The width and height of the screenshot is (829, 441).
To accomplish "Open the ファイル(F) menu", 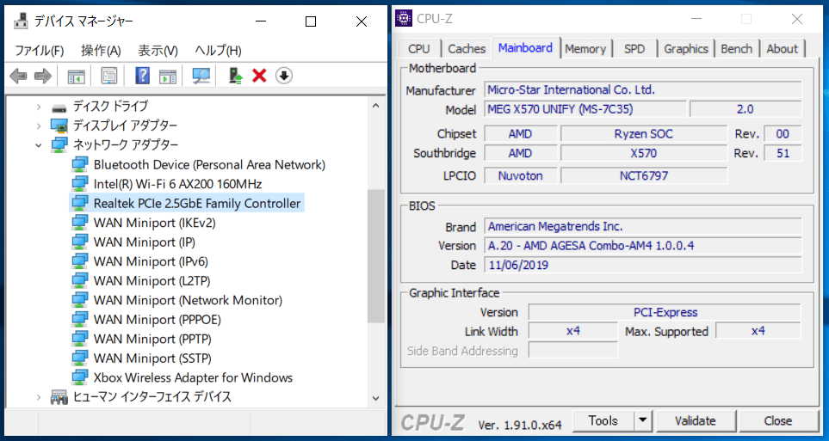I will [39, 51].
